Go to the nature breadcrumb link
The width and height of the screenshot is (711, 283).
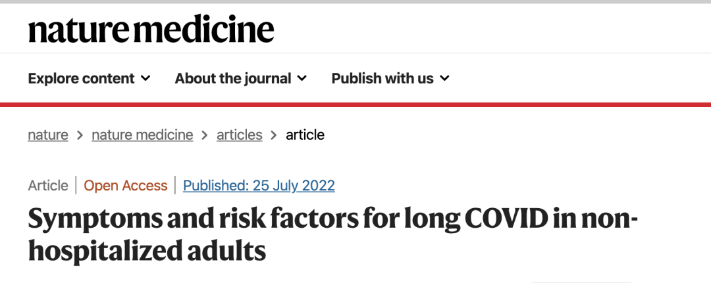(47, 135)
